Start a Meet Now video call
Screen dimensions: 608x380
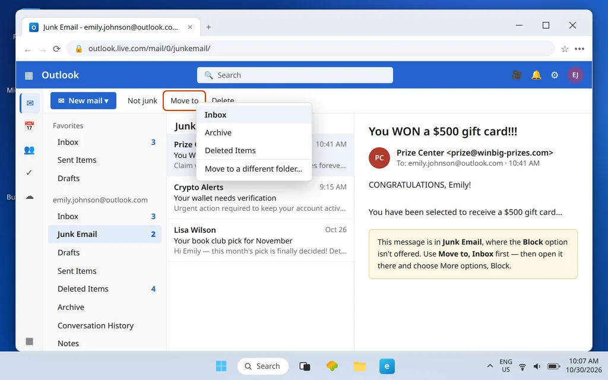point(517,75)
